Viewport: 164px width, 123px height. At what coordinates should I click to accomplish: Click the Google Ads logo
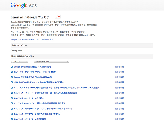pyautogui.click(x=24, y=5)
